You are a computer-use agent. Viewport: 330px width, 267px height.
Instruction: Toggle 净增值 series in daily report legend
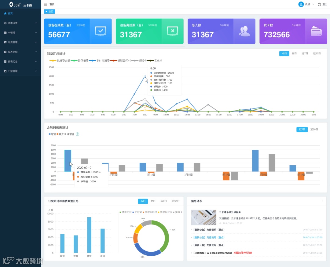pos(69,134)
